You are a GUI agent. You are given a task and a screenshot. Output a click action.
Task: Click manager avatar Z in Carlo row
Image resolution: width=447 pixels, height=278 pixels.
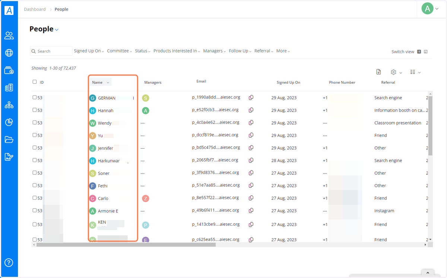(x=146, y=198)
